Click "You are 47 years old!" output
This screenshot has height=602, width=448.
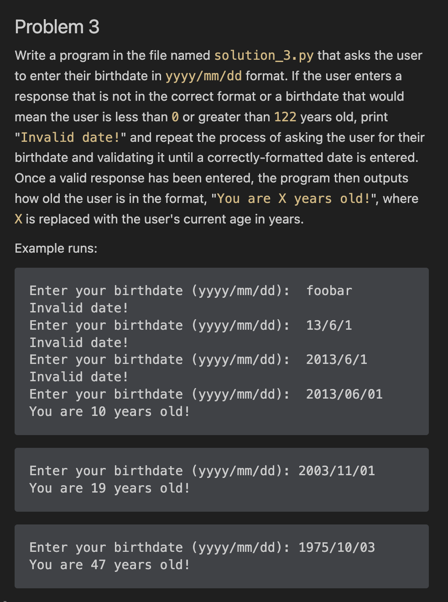click(109, 565)
